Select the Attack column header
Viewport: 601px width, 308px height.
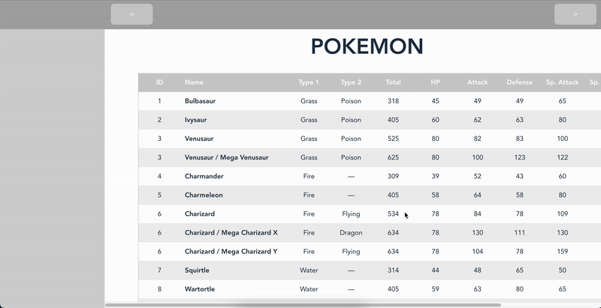[477, 82]
